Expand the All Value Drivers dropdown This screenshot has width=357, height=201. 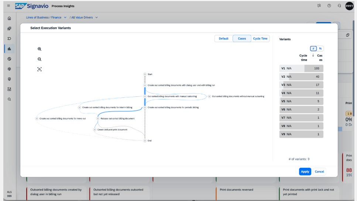point(96,17)
